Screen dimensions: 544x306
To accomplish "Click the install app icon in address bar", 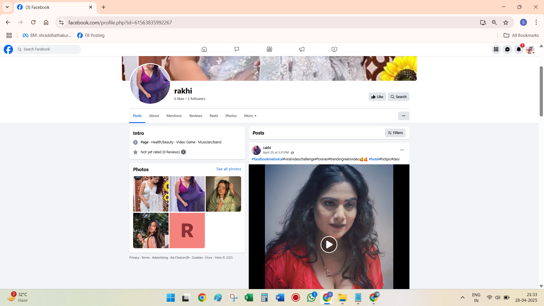I will tap(483, 22).
